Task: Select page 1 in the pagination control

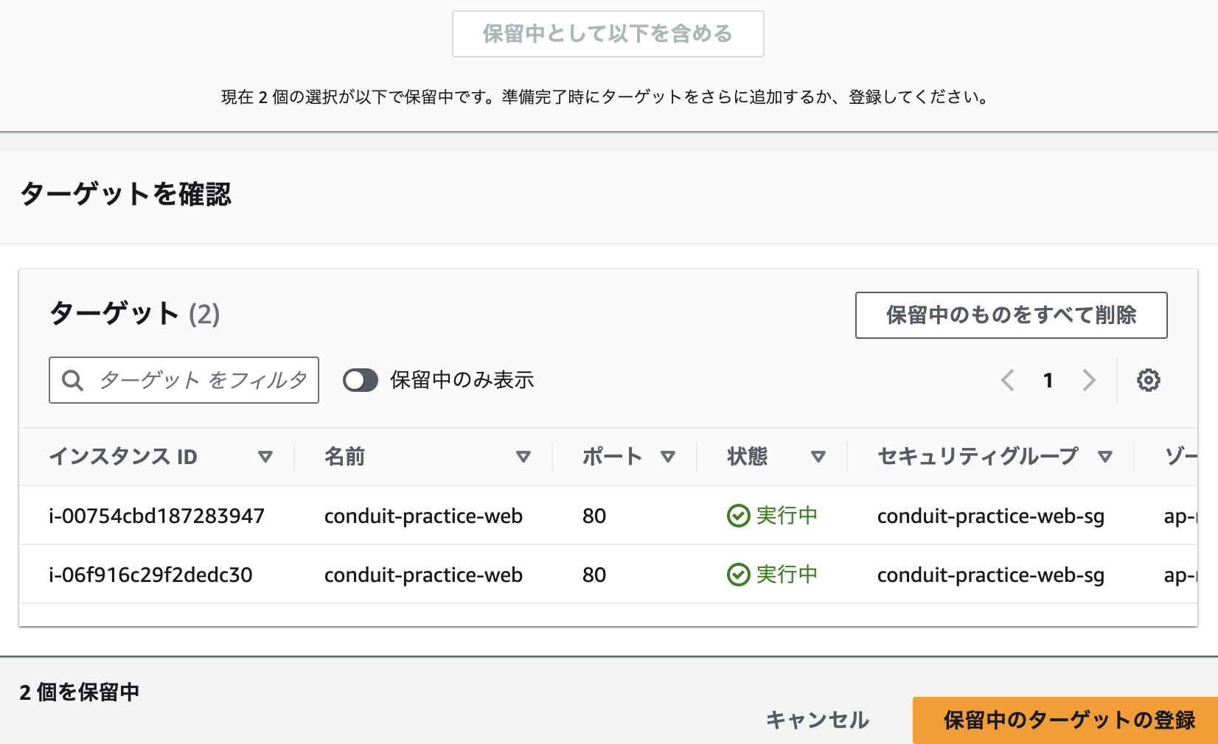Action: 1048,380
